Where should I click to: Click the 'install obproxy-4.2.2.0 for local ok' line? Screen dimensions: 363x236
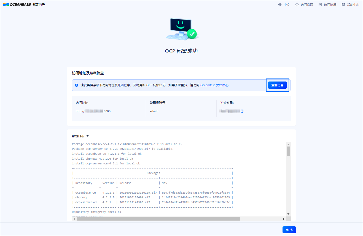coord(103,159)
